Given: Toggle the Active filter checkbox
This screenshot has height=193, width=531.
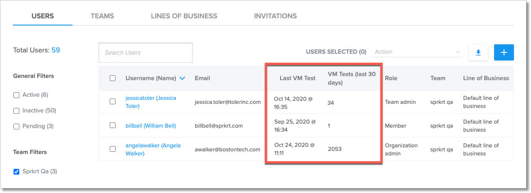Looking at the screenshot, I should click(17, 95).
